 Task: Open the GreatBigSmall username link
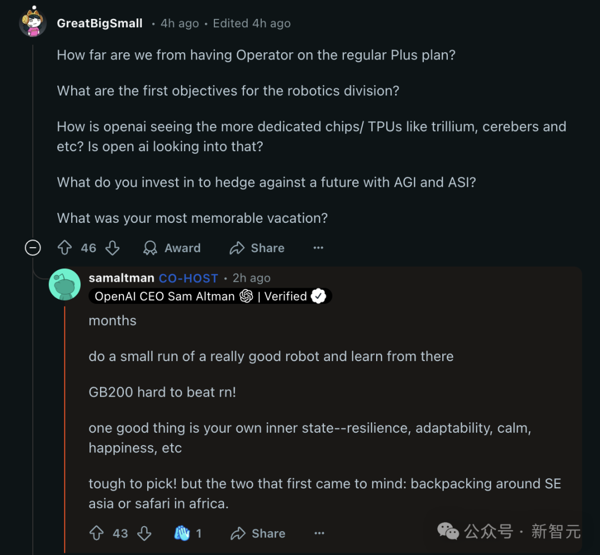[x=99, y=23]
